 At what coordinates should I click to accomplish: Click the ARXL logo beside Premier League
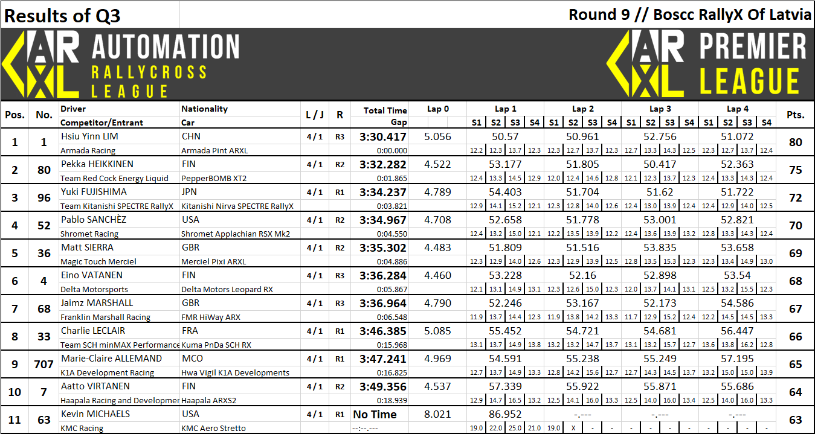(x=645, y=64)
